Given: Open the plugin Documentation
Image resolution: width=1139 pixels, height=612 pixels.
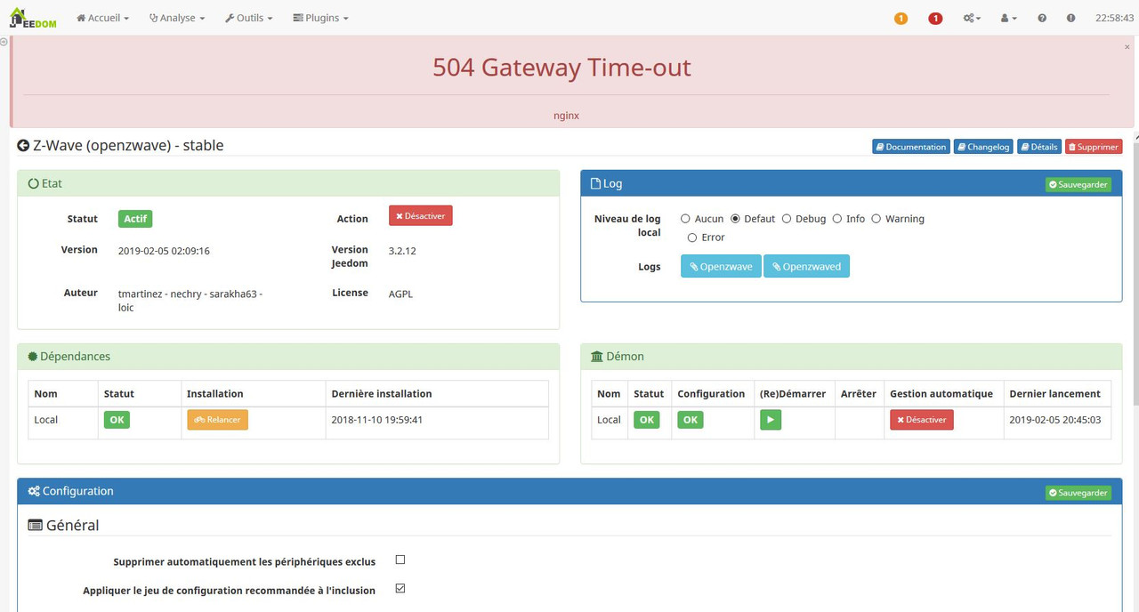Looking at the screenshot, I should (910, 147).
